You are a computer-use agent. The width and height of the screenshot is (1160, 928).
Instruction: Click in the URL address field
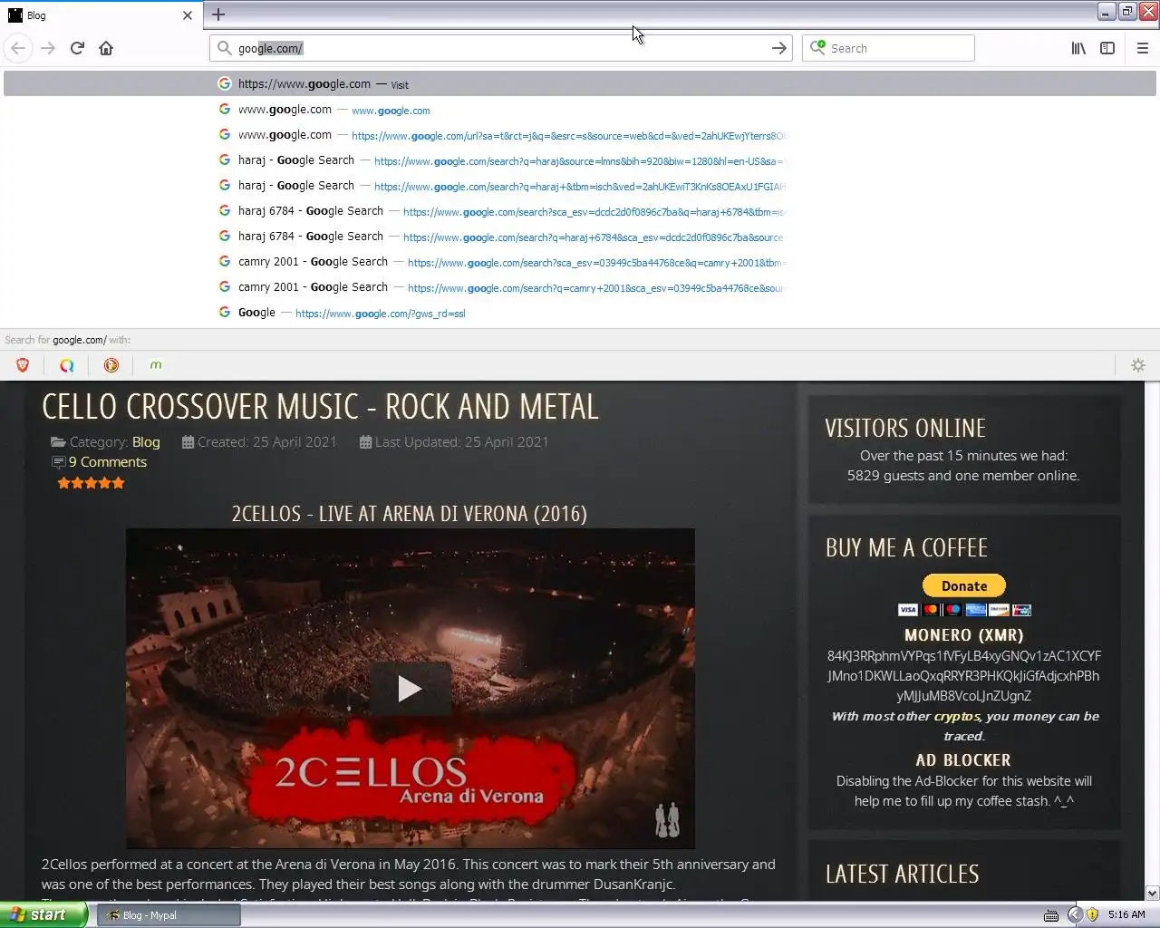pos(500,48)
